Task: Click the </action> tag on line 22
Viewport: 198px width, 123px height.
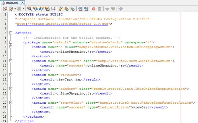Action: (x=41, y=112)
